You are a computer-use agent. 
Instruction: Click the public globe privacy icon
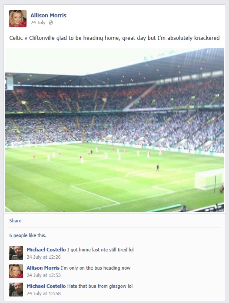pyautogui.click(x=51, y=23)
